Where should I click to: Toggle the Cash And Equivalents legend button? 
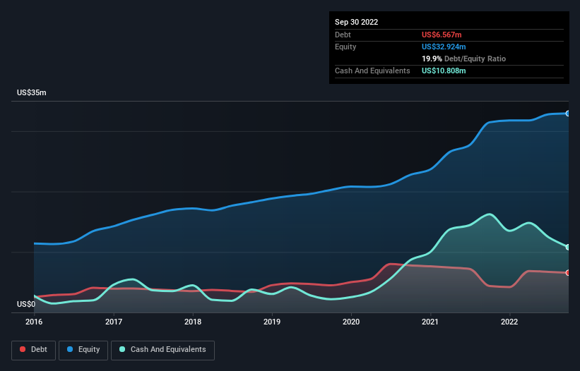click(x=162, y=350)
